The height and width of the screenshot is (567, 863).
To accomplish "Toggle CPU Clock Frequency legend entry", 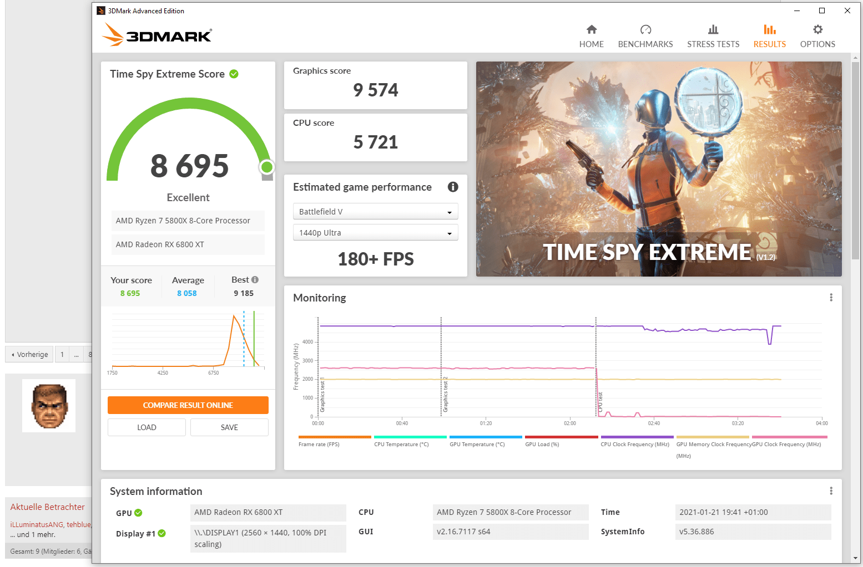I will coord(637,441).
